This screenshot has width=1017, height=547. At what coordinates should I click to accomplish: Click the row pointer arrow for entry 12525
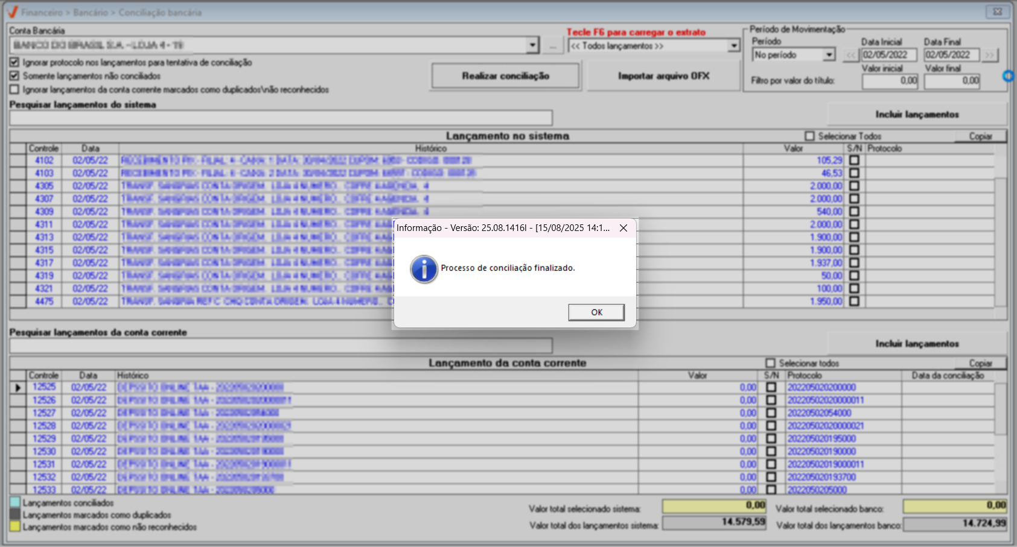pyautogui.click(x=18, y=388)
